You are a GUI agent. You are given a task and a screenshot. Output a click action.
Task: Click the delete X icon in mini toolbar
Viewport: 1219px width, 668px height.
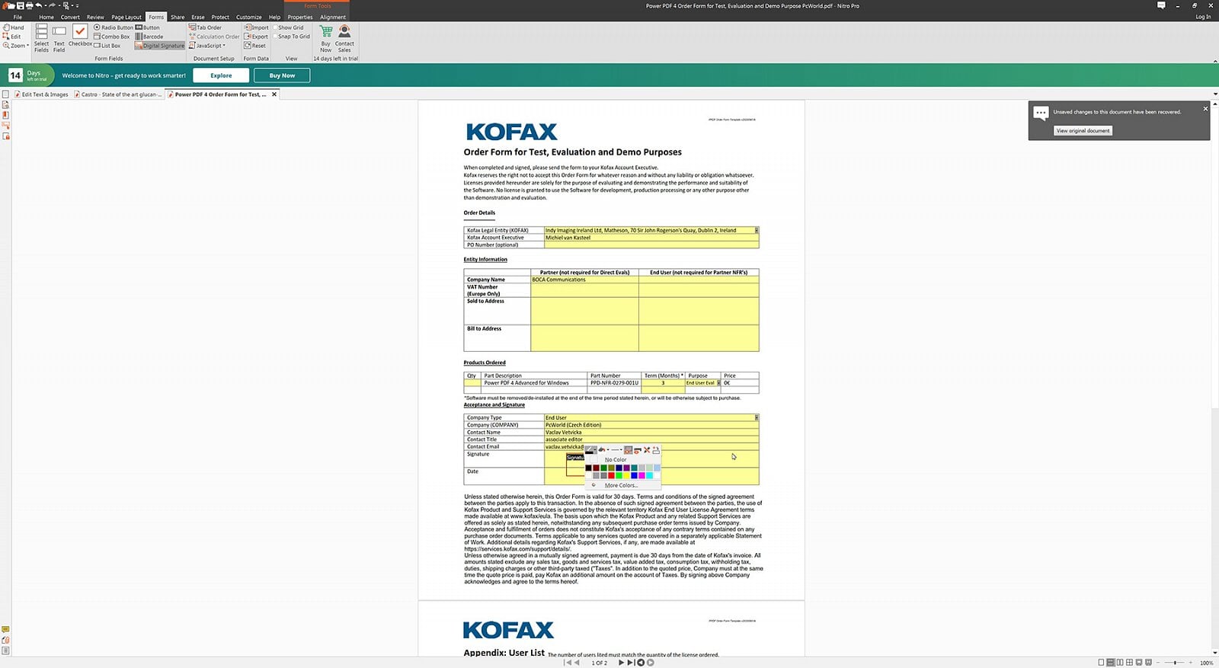(x=647, y=450)
